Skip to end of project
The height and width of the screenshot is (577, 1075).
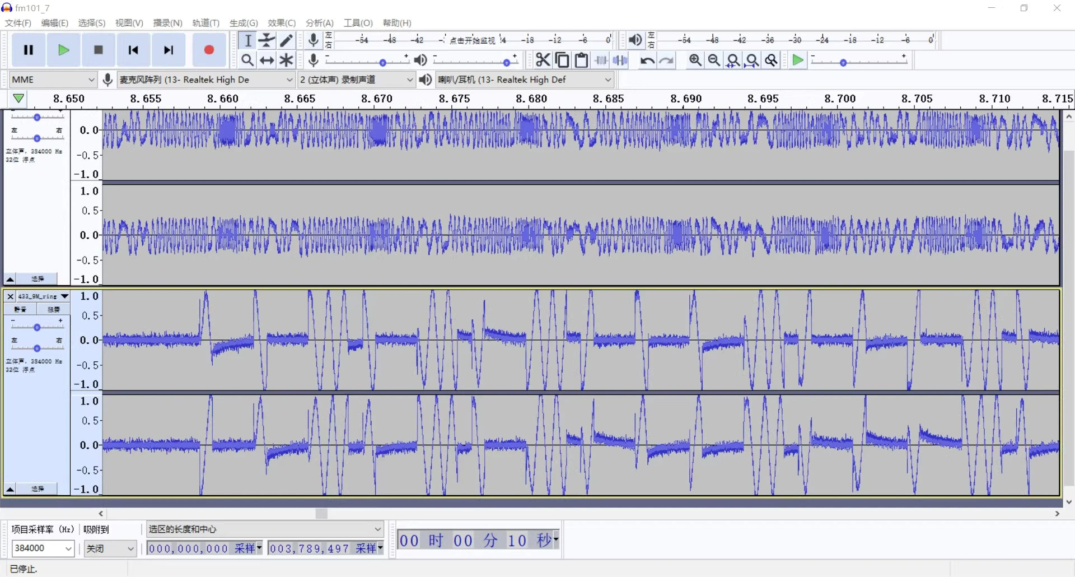click(169, 50)
